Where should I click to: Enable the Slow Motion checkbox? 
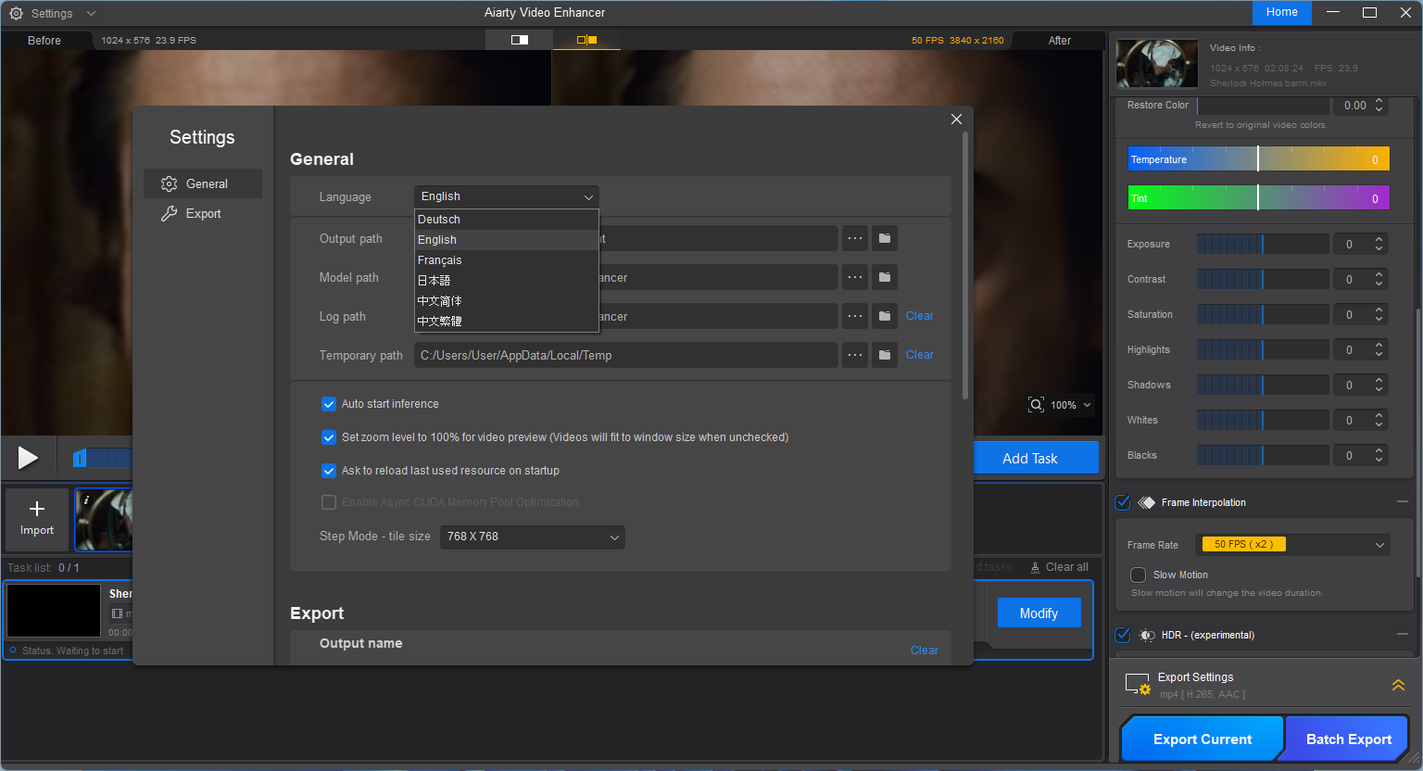click(x=1139, y=575)
